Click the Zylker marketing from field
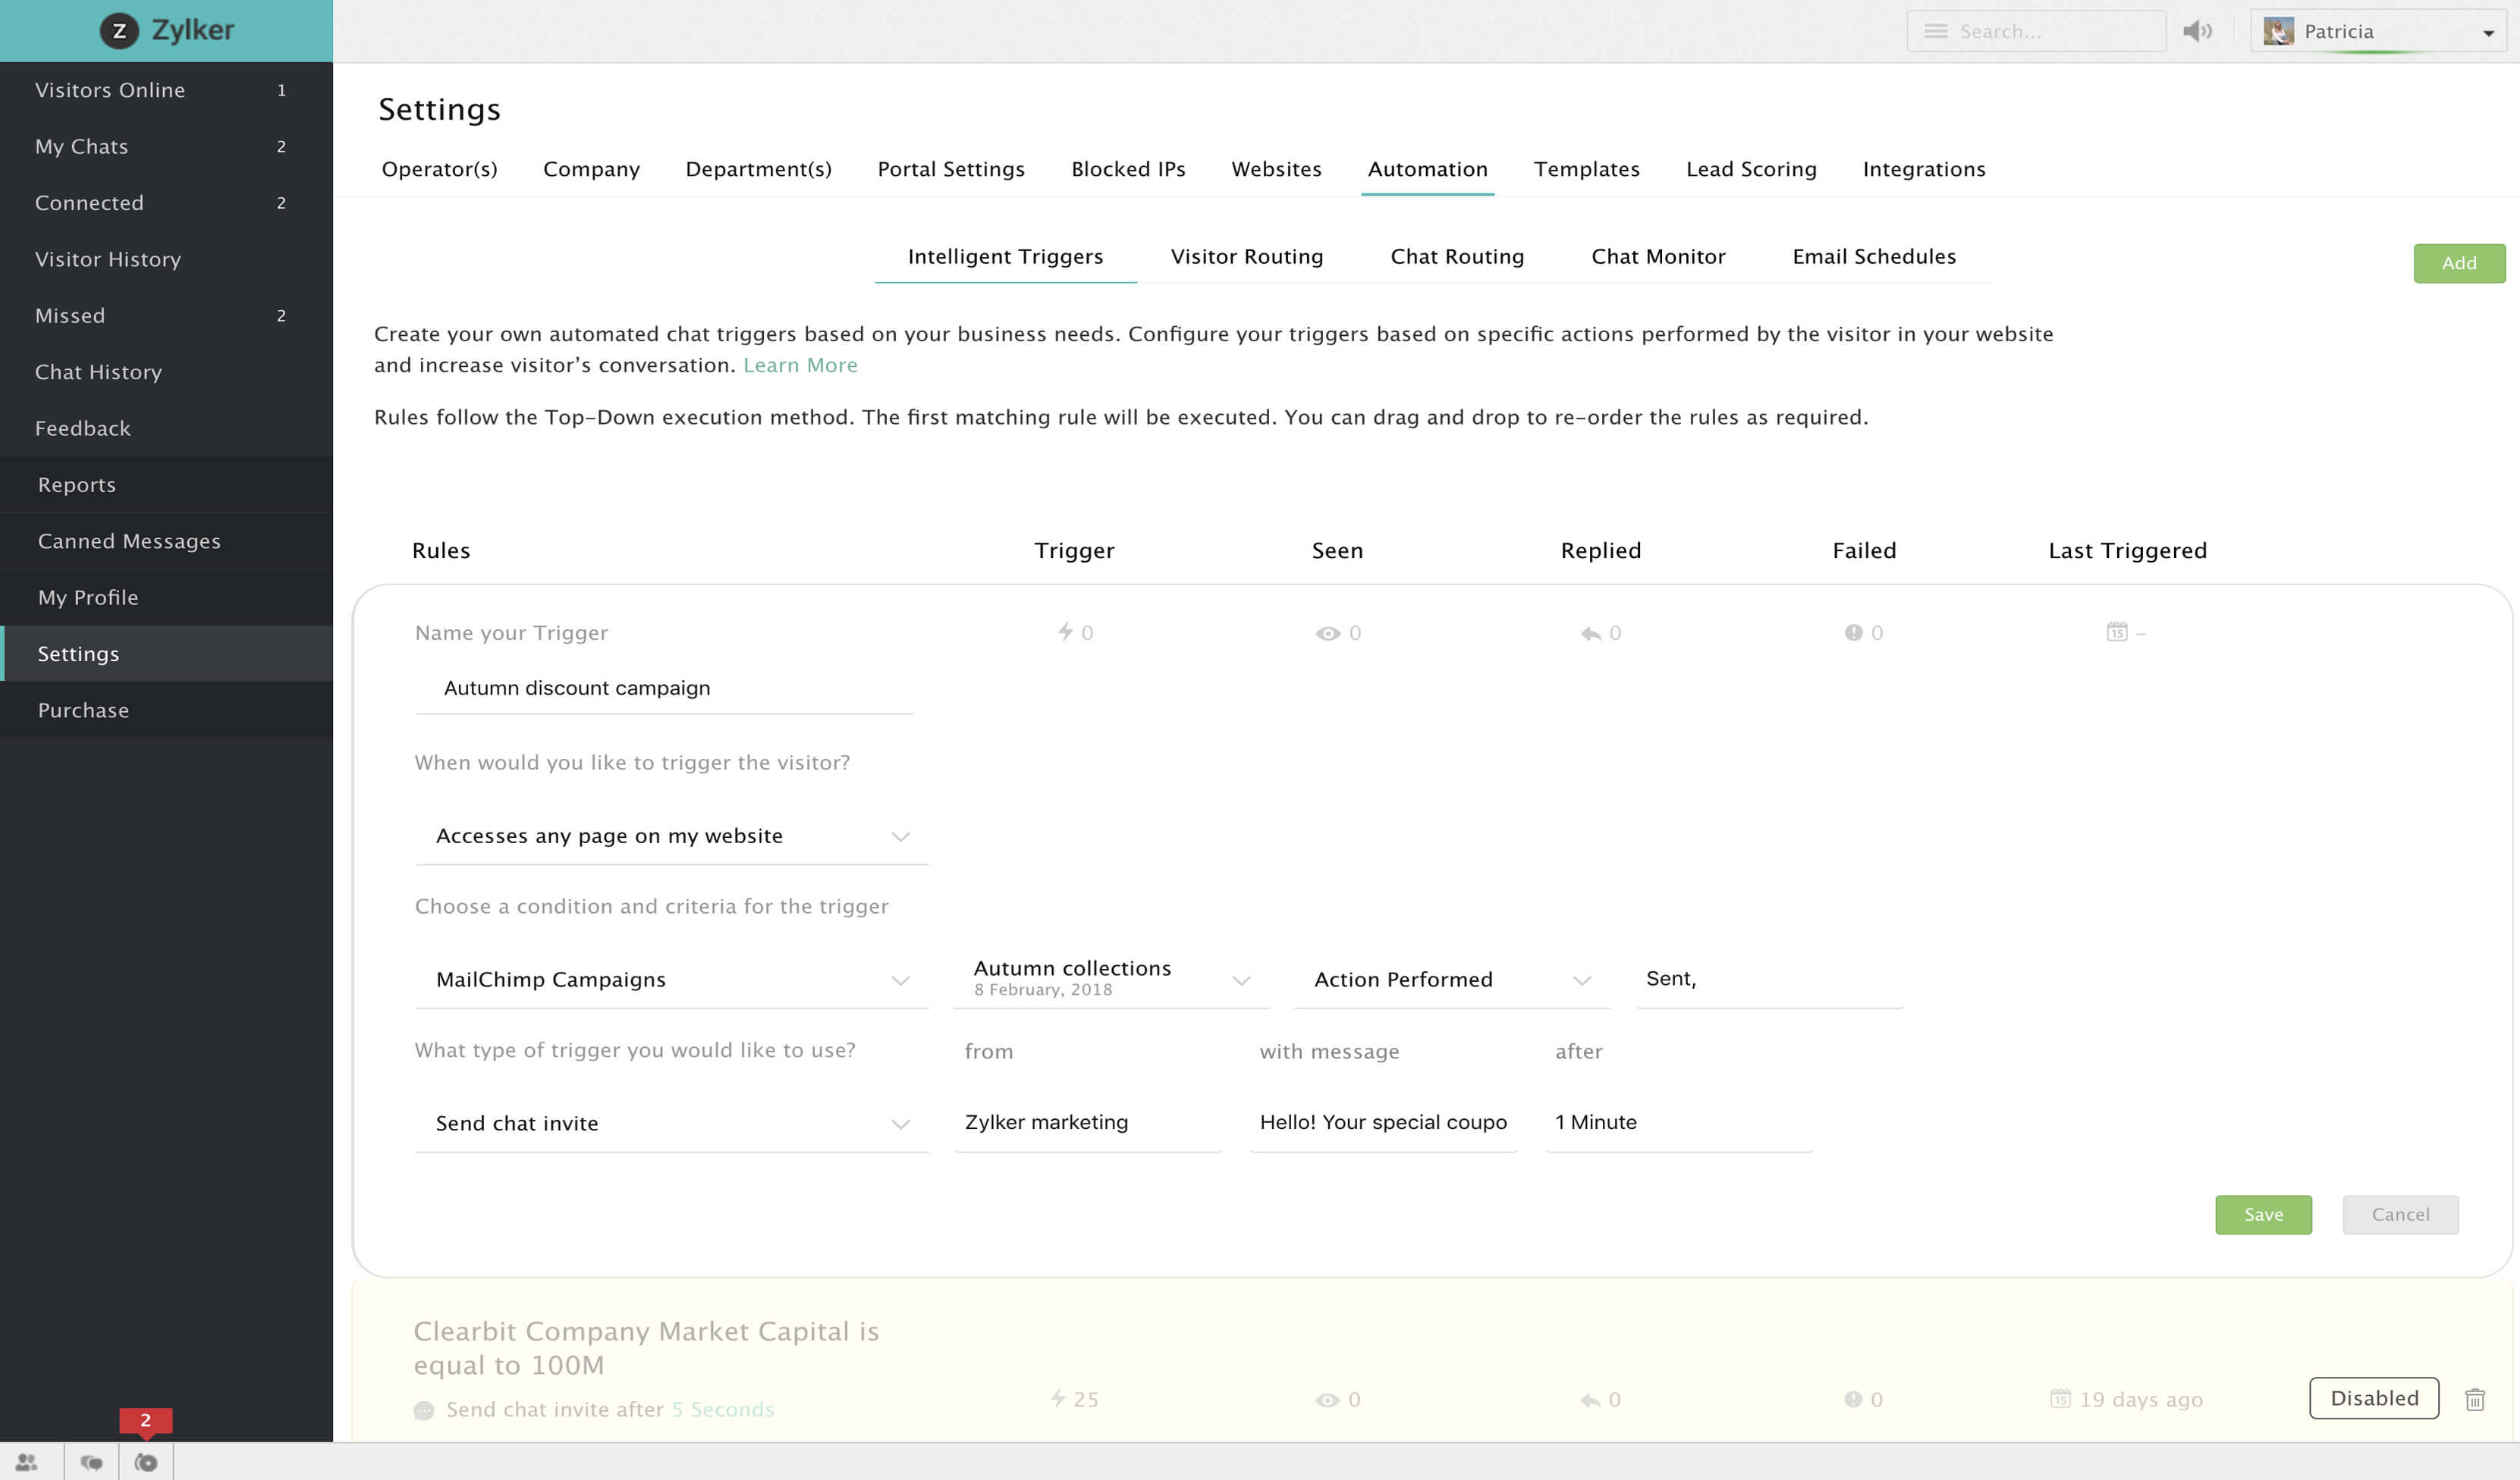2520x1480 pixels. (1087, 1123)
